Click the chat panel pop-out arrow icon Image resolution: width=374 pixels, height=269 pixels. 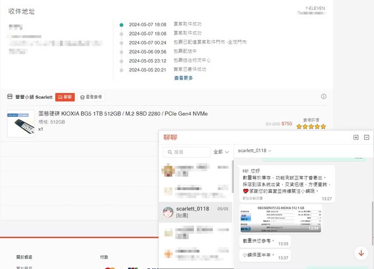(355, 137)
